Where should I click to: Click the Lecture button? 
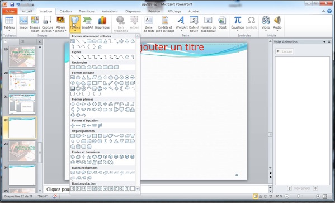285,51
